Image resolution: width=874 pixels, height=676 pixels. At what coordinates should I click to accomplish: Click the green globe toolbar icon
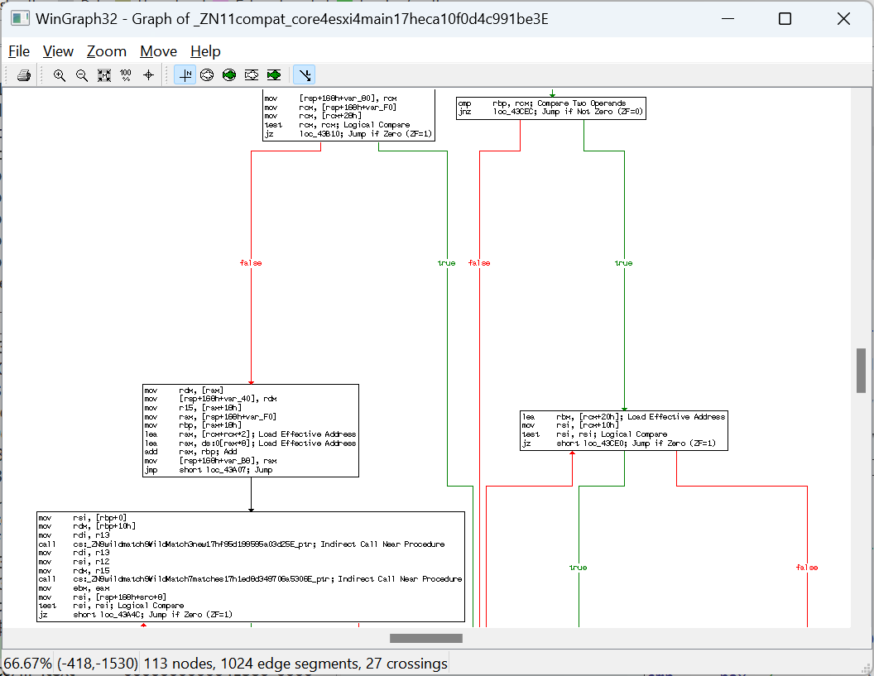point(228,74)
